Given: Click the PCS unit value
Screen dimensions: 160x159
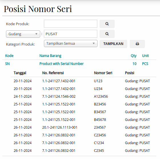Looking at the screenshot, I should [x=145, y=64].
